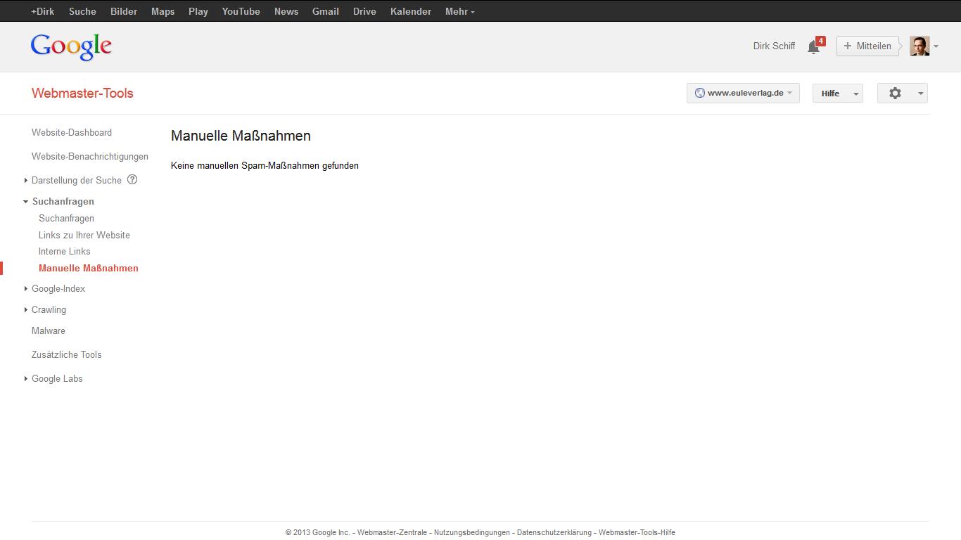The height and width of the screenshot is (540, 961).
Task: Click the Mitteilen share button
Action: [x=867, y=46]
